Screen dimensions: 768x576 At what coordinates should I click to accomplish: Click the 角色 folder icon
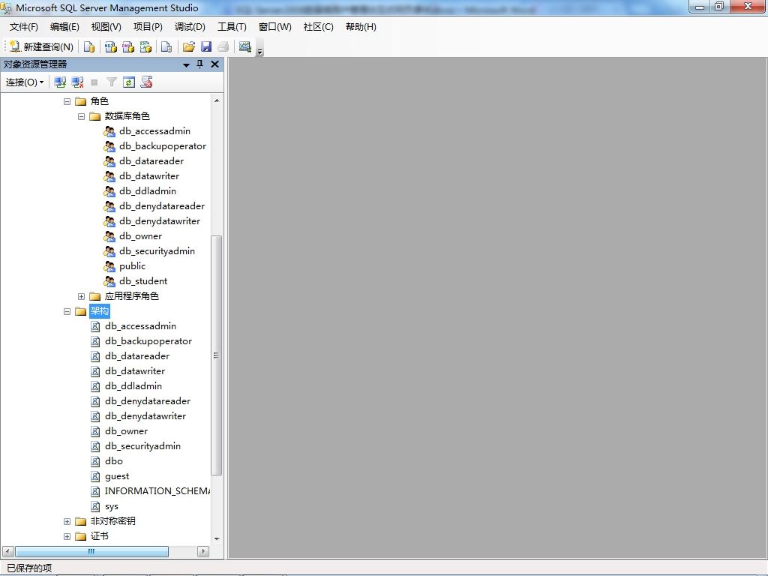click(x=81, y=101)
